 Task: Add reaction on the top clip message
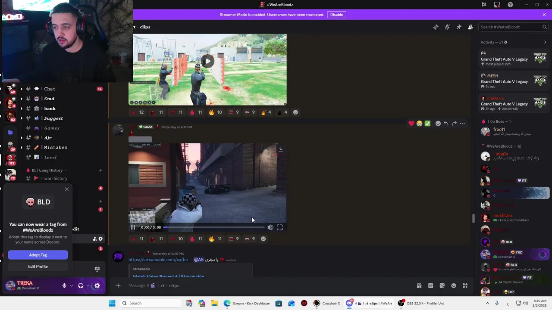tap(295, 112)
